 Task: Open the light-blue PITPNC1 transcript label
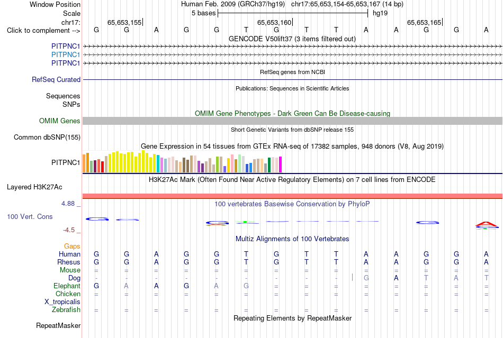66,55
